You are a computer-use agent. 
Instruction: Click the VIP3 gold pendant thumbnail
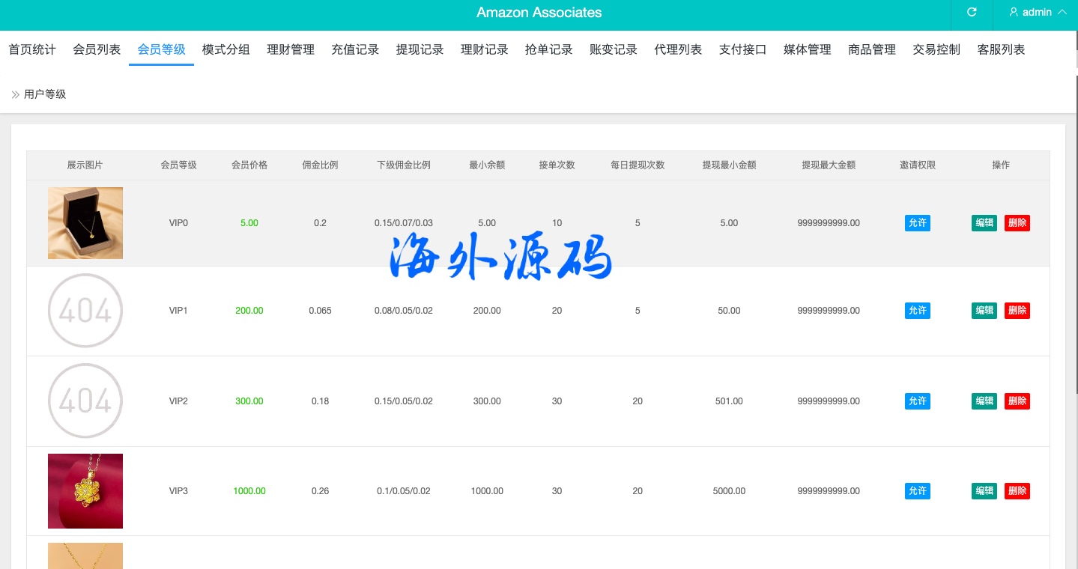coord(85,491)
